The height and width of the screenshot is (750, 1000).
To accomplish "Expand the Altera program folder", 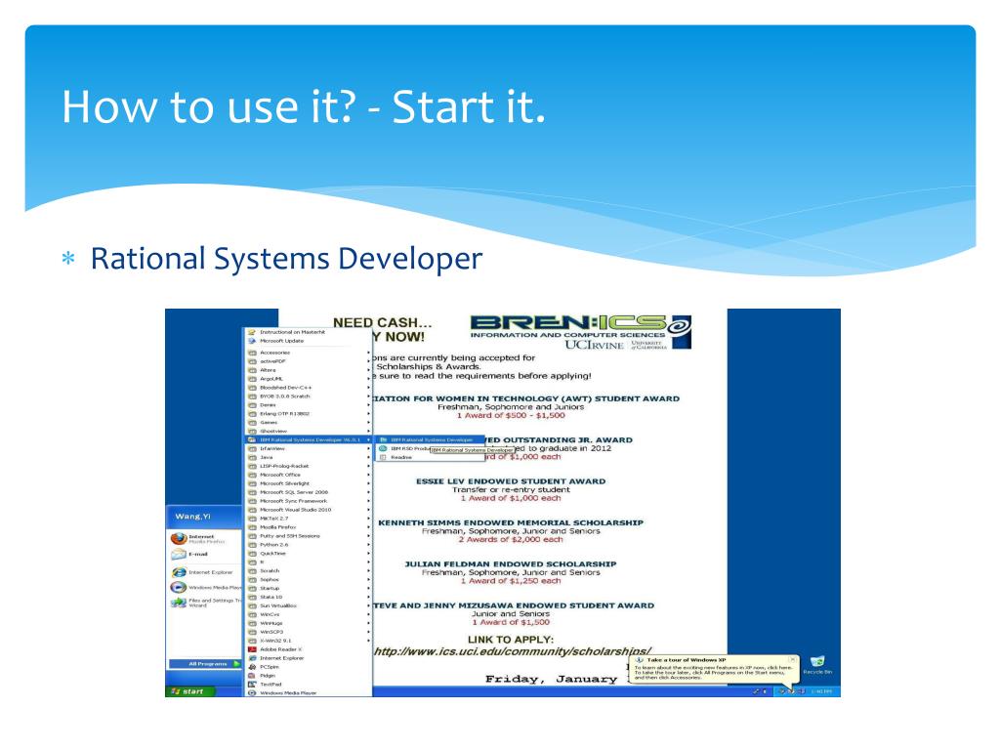I will 308,370.
